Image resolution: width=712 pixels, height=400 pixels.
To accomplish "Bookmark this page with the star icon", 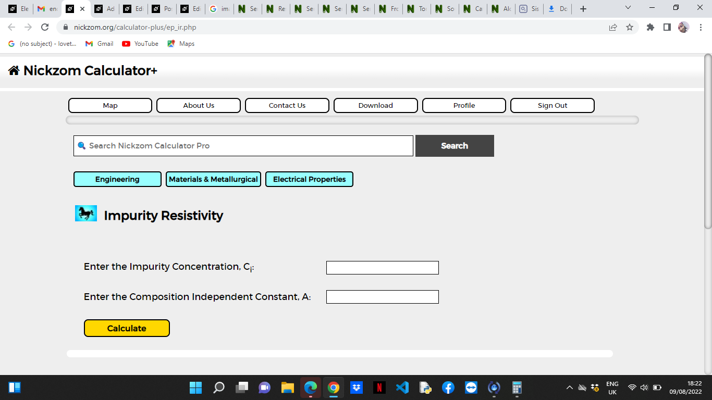I will tap(630, 27).
